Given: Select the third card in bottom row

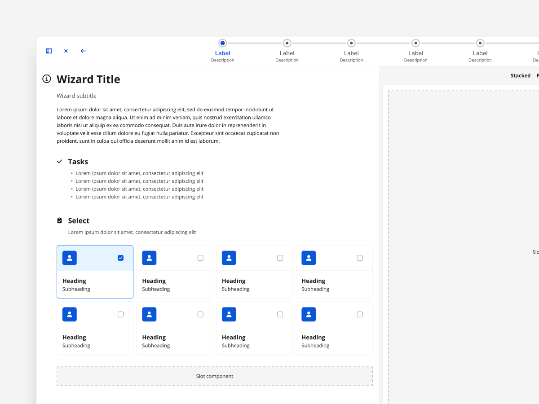Looking at the screenshot, I should click(254, 329).
